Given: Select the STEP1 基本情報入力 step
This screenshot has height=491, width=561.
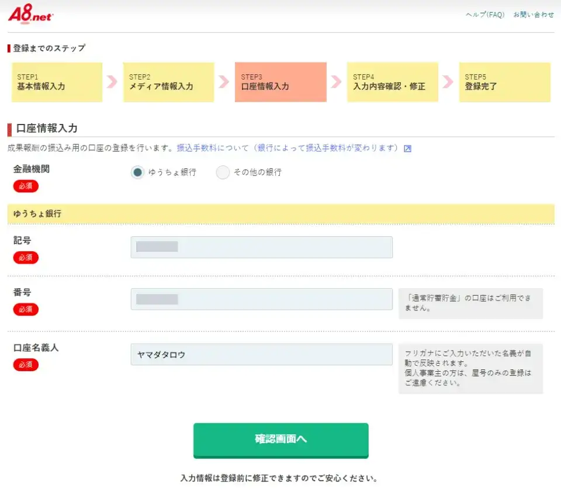Looking at the screenshot, I should click(x=56, y=82).
